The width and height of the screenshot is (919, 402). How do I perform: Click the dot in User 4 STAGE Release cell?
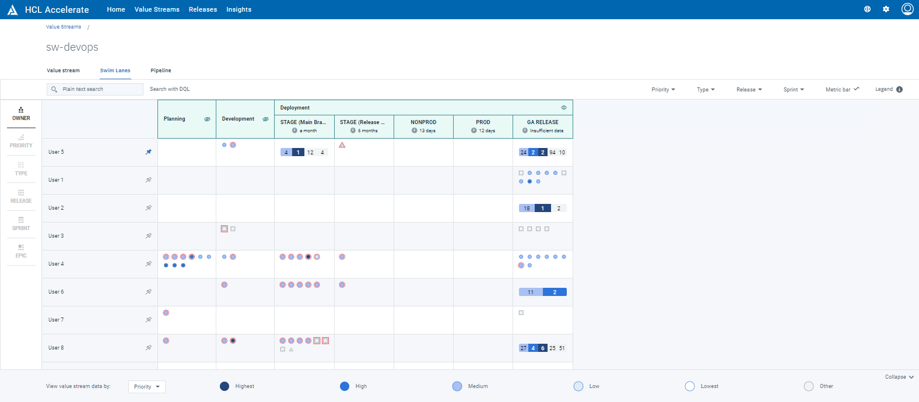pyautogui.click(x=342, y=257)
